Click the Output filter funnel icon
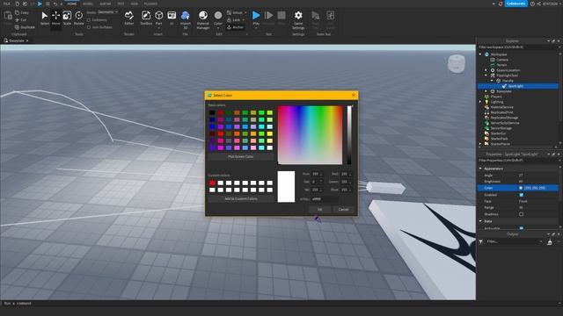The image size is (563, 316). [x=481, y=242]
